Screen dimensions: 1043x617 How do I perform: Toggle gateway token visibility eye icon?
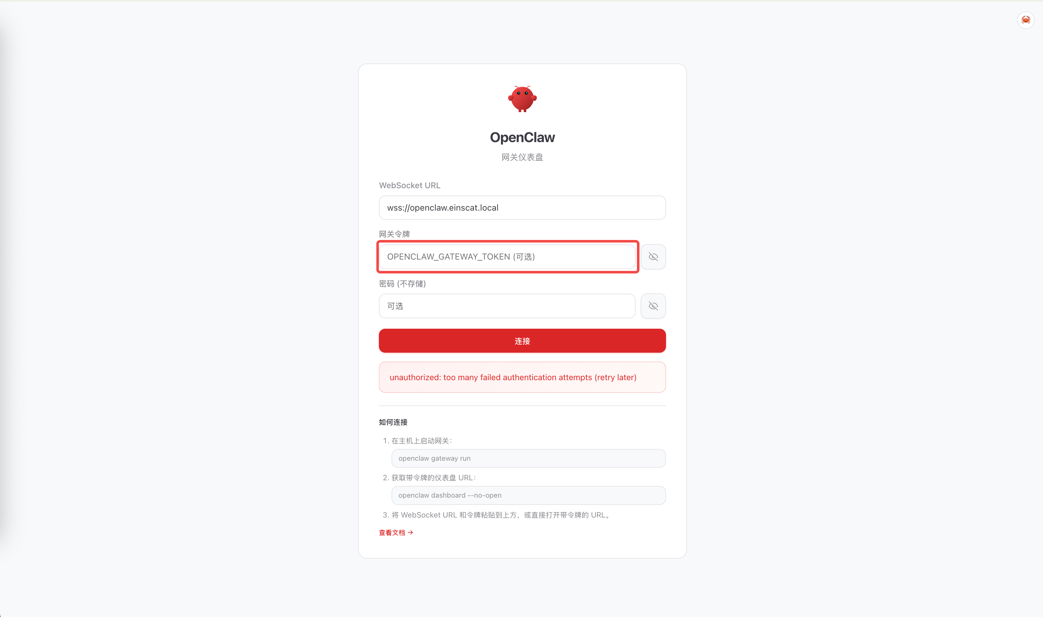pos(653,257)
